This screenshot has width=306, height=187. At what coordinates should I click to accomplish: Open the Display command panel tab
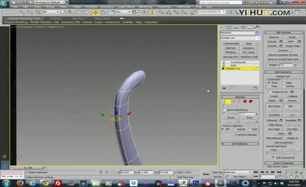coord(250,27)
